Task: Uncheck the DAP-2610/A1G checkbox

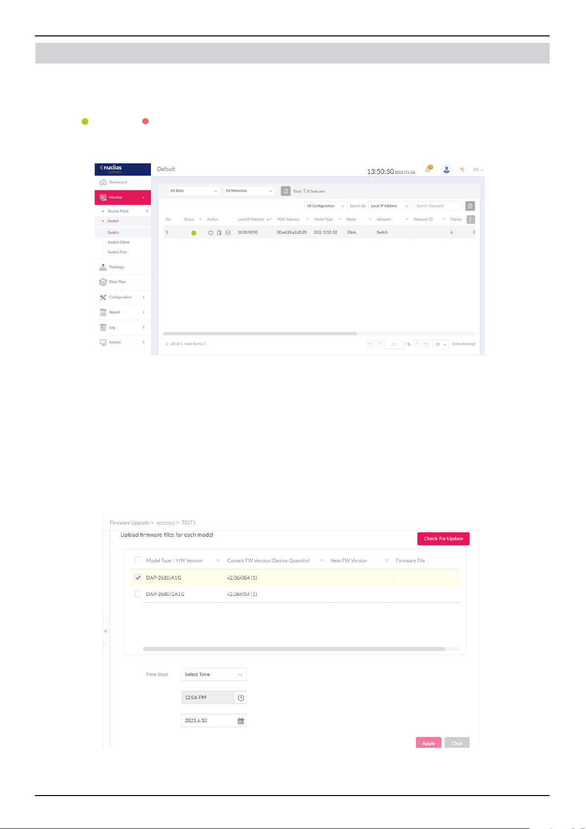Action: [x=138, y=578]
